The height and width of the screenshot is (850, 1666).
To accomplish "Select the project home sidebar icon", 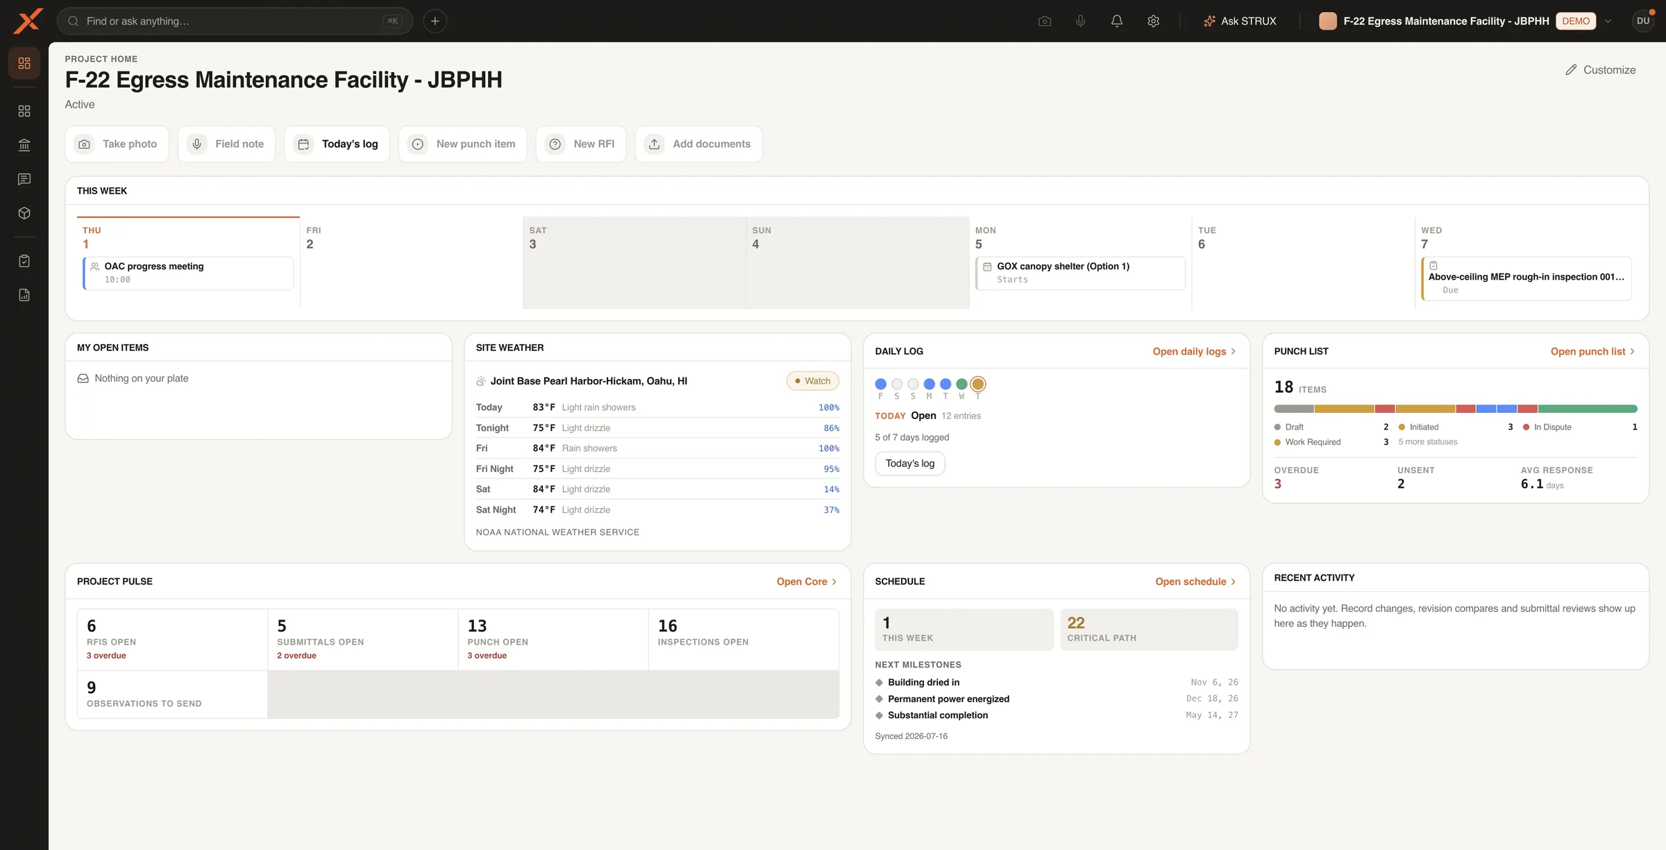I will coord(24,63).
